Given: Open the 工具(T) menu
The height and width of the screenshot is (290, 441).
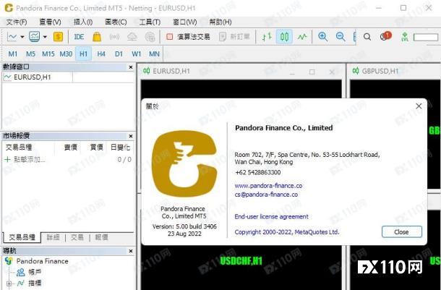Looking at the screenshot, I should point(150,22).
